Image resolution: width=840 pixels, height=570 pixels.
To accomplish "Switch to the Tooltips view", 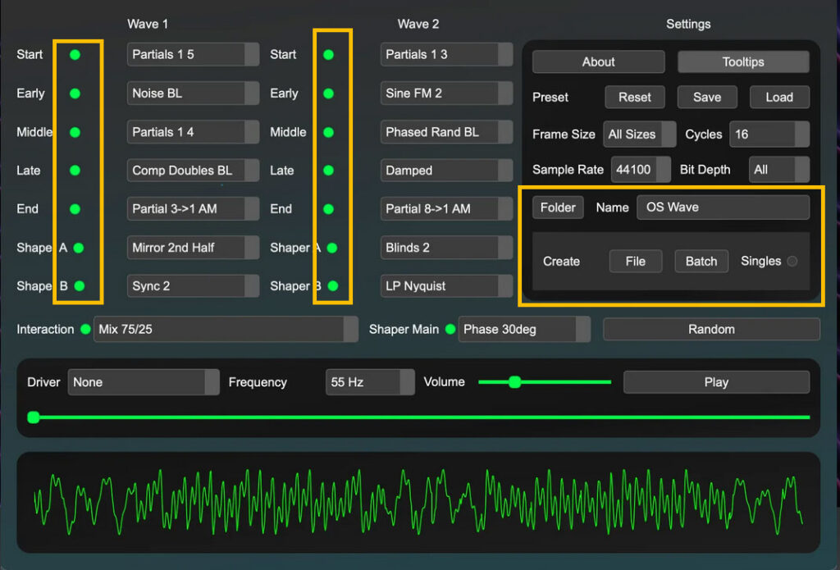I will (742, 62).
